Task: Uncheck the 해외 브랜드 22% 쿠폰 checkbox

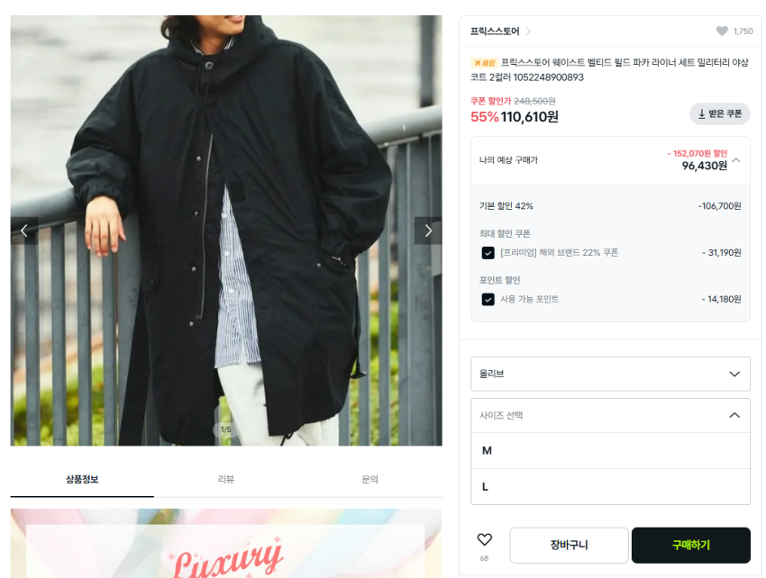Action: coord(488,253)
